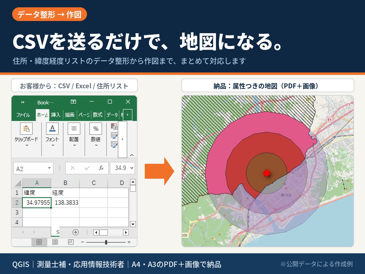Click the Format as Table icon
This screenshot has width=365, height=274.
(114, 135)
